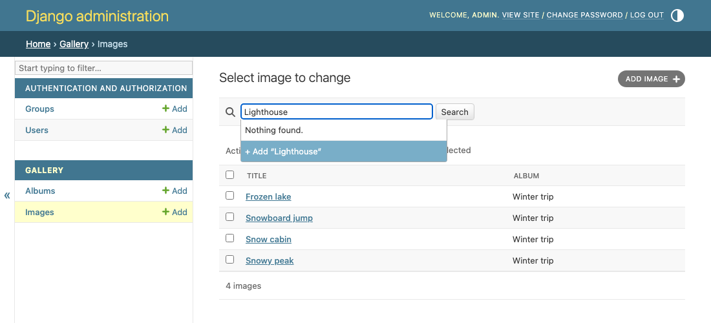Open the Images sidebar item

(39, 212)
